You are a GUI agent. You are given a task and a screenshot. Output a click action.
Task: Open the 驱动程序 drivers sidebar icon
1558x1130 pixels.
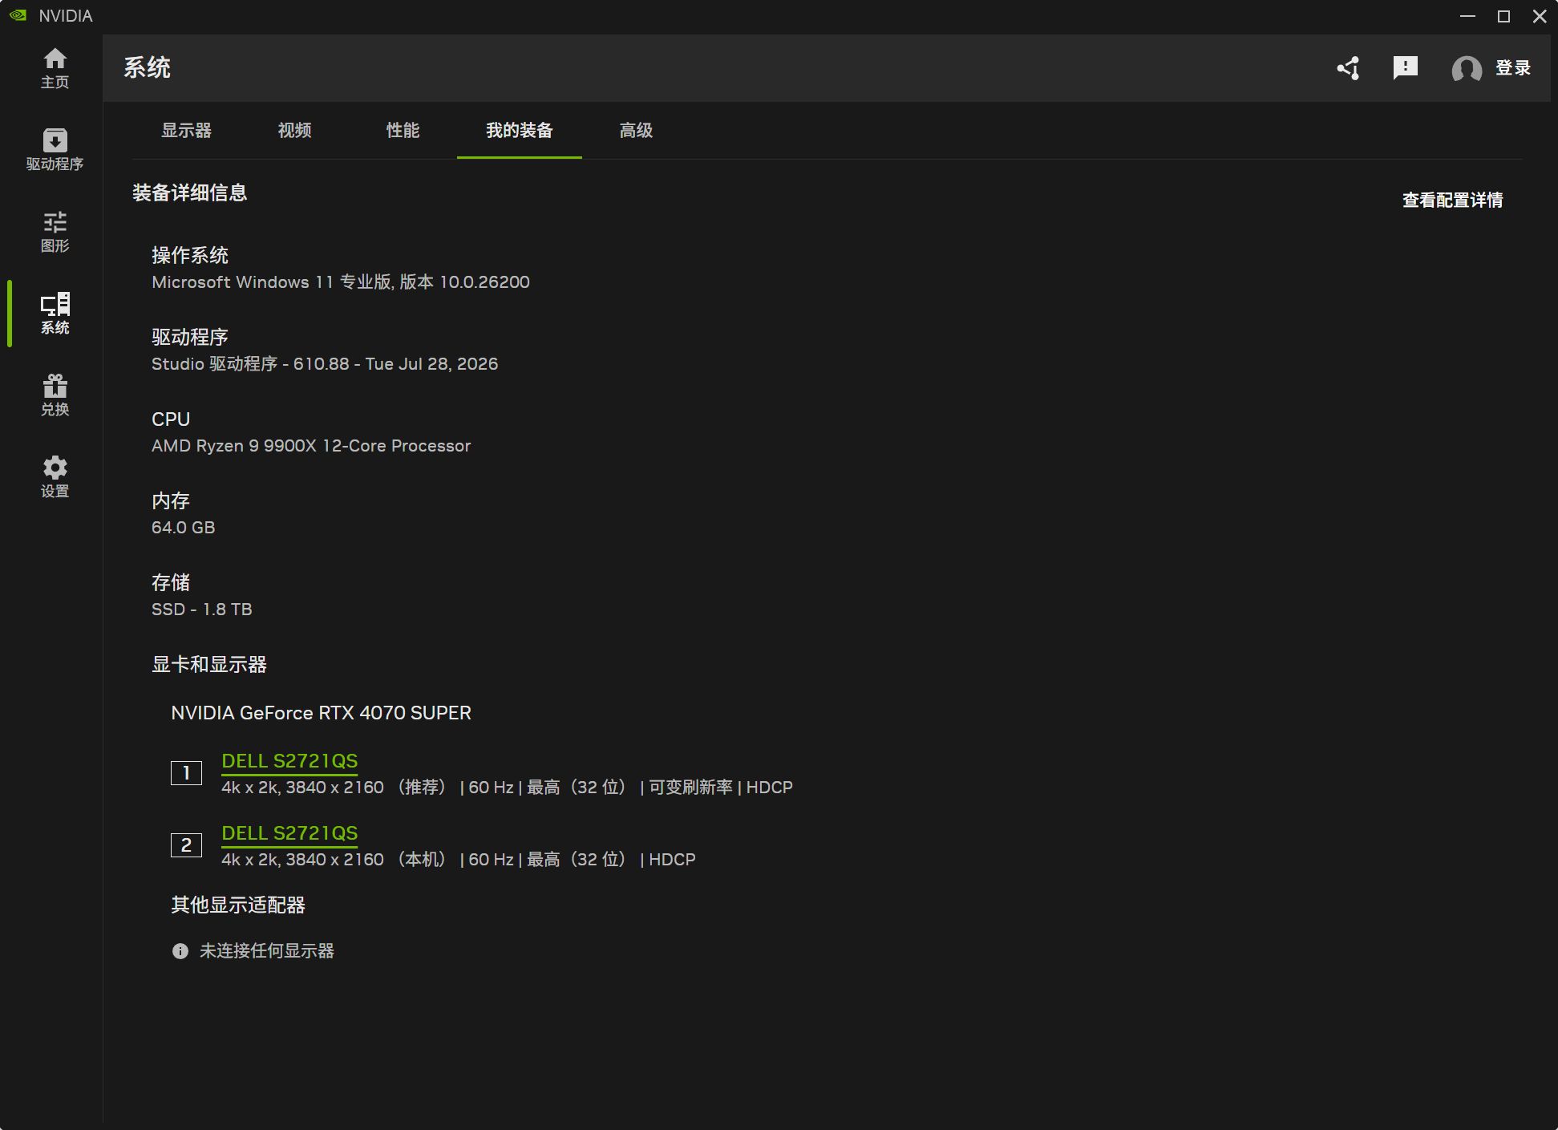coord(55,150)
